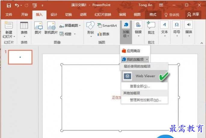Screen dimensions: 206x138
Task: Open the 符号 symbols dropdown
Action: (177, 29)
